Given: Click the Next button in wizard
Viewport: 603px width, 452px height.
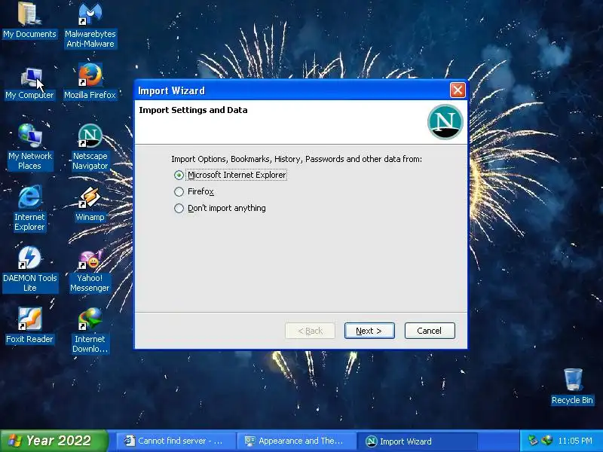Looking at the screenshot, I should click(369, 331).
